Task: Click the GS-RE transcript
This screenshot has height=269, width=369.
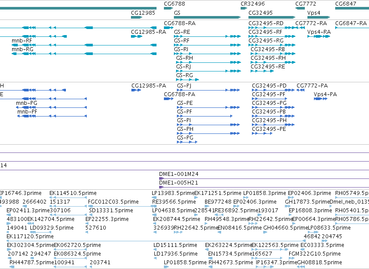Action: click(x=207, y=36)
